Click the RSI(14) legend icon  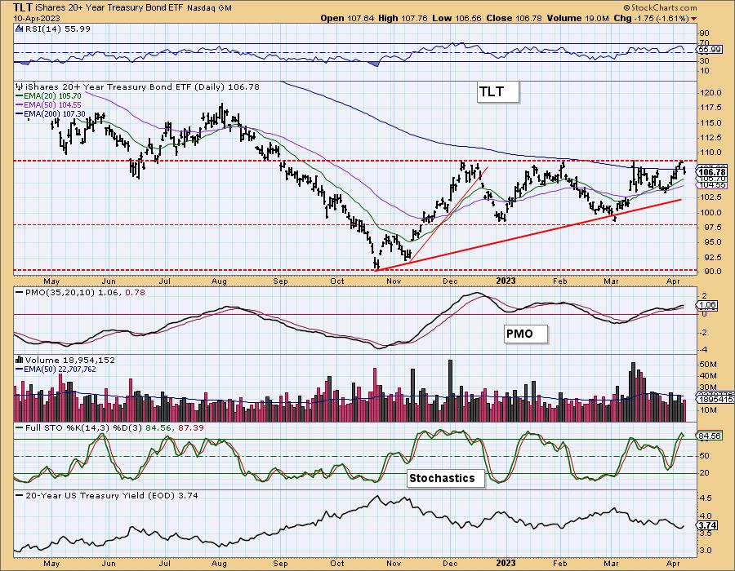pyautogui.click(x=19, y=29)
